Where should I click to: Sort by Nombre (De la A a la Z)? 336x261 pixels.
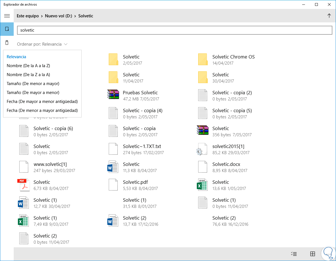pyautogui.click(x=42, y=66)
